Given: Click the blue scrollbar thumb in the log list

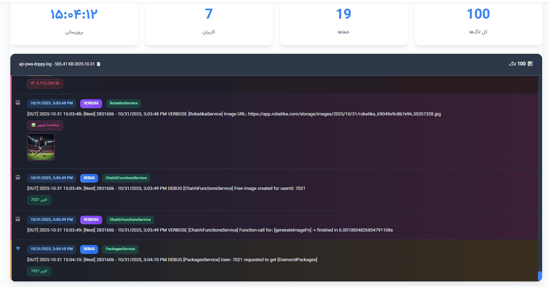Looking at the screenshot, I should (x=540, y=276).
